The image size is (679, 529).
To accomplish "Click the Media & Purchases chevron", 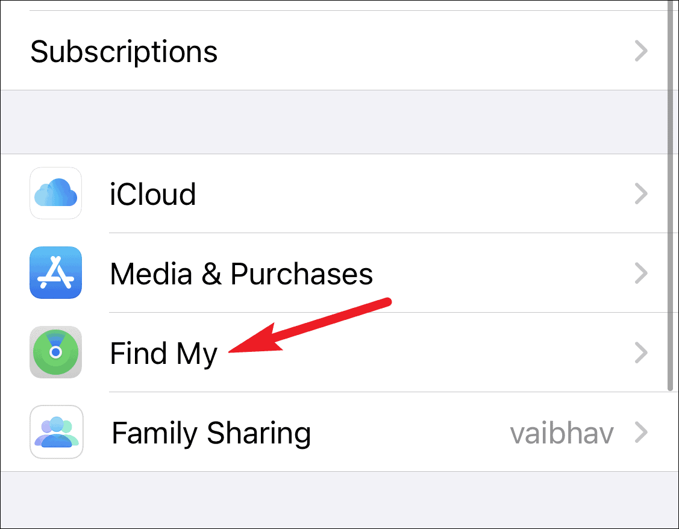I will [x=641, y=273].
